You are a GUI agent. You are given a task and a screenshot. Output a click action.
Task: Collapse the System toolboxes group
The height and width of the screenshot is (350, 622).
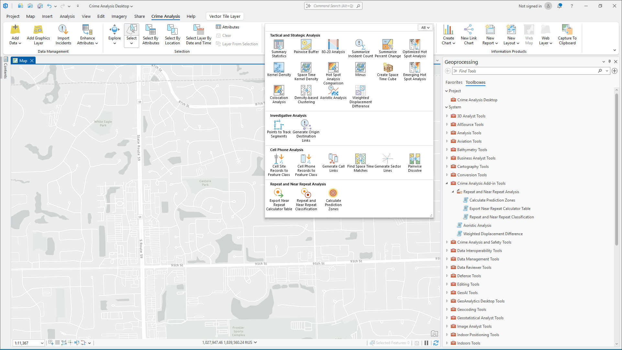[x=447, y=107]
